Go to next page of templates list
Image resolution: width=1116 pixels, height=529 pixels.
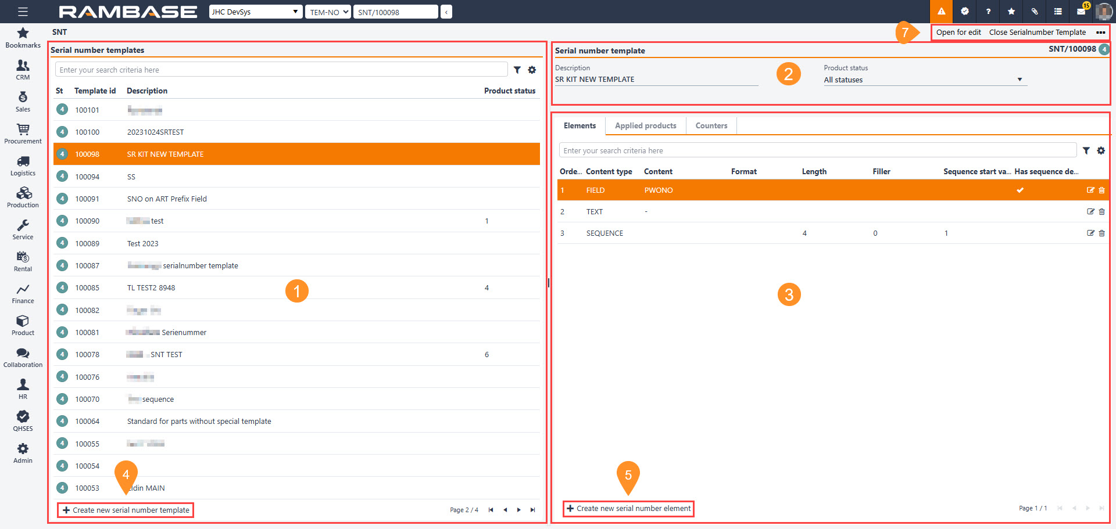(518, 510)
